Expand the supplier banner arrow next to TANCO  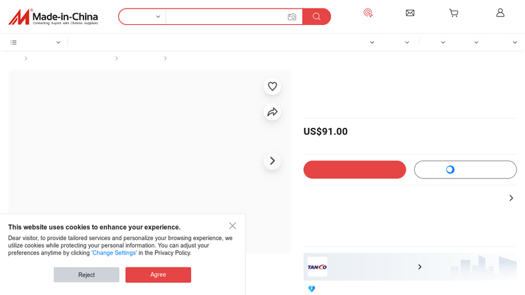click(420, 267)
